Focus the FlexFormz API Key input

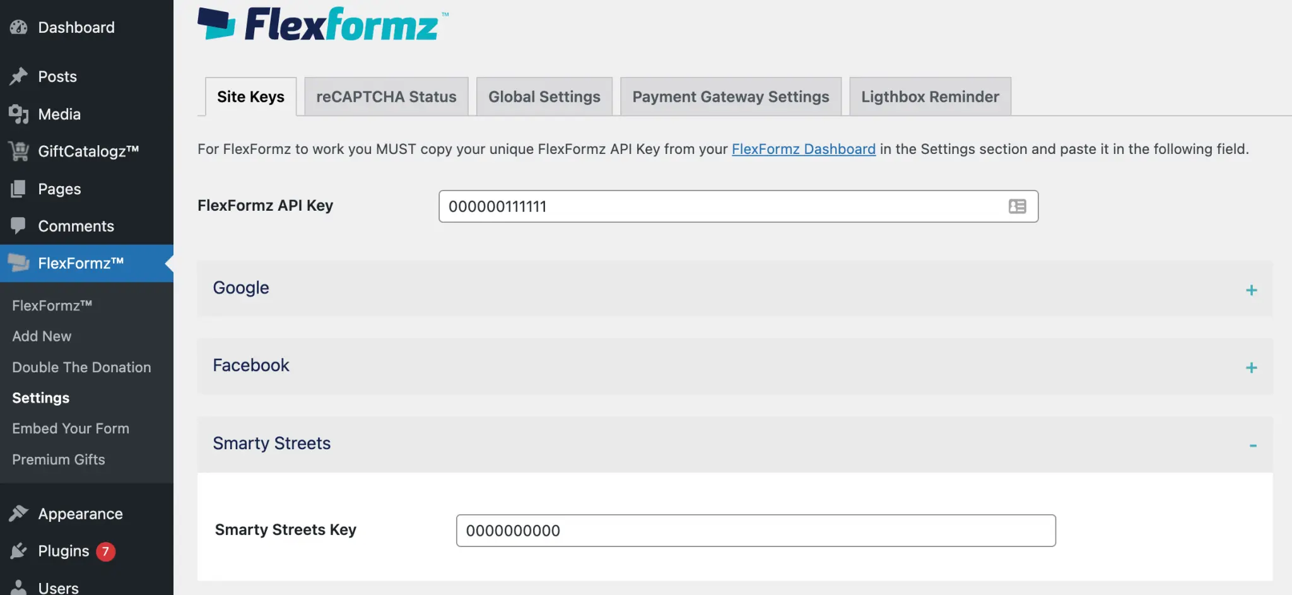[x=719, y=206]
